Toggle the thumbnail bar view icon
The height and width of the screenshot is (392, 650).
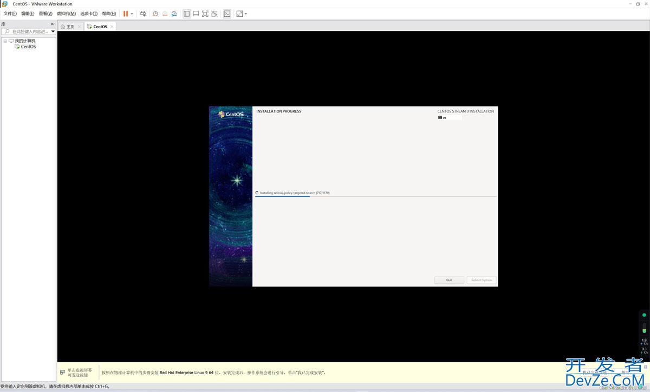coord(196,14)
